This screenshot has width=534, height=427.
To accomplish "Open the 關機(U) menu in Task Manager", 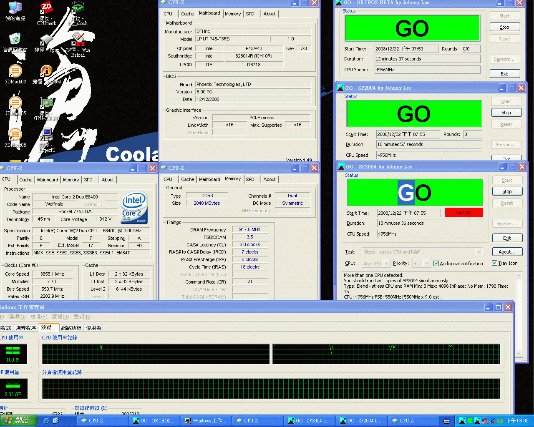I will [60, 317].
